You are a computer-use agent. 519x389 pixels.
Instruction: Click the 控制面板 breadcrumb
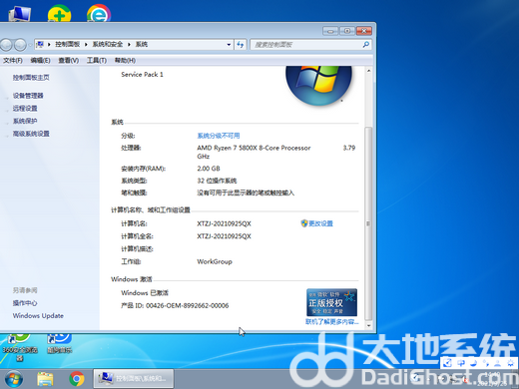tap(68, 44)
